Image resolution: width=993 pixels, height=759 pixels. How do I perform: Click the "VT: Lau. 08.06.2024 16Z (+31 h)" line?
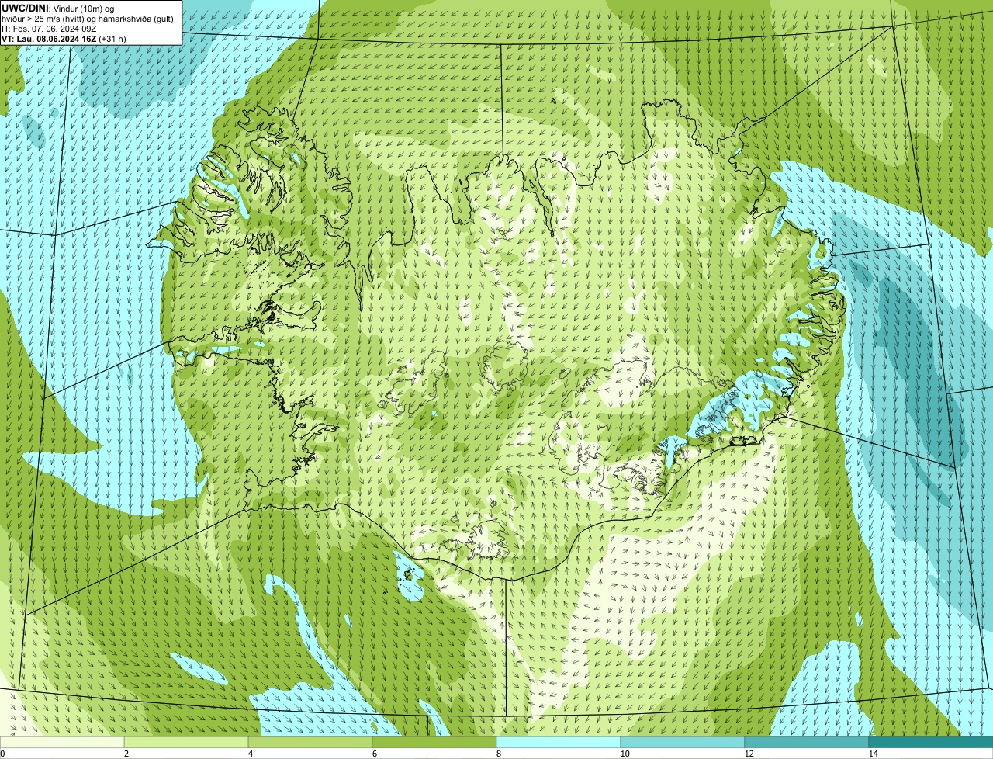coord(64,38)
